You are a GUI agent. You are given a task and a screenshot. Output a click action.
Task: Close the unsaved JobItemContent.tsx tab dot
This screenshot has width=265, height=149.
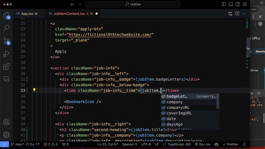point(96,14)
